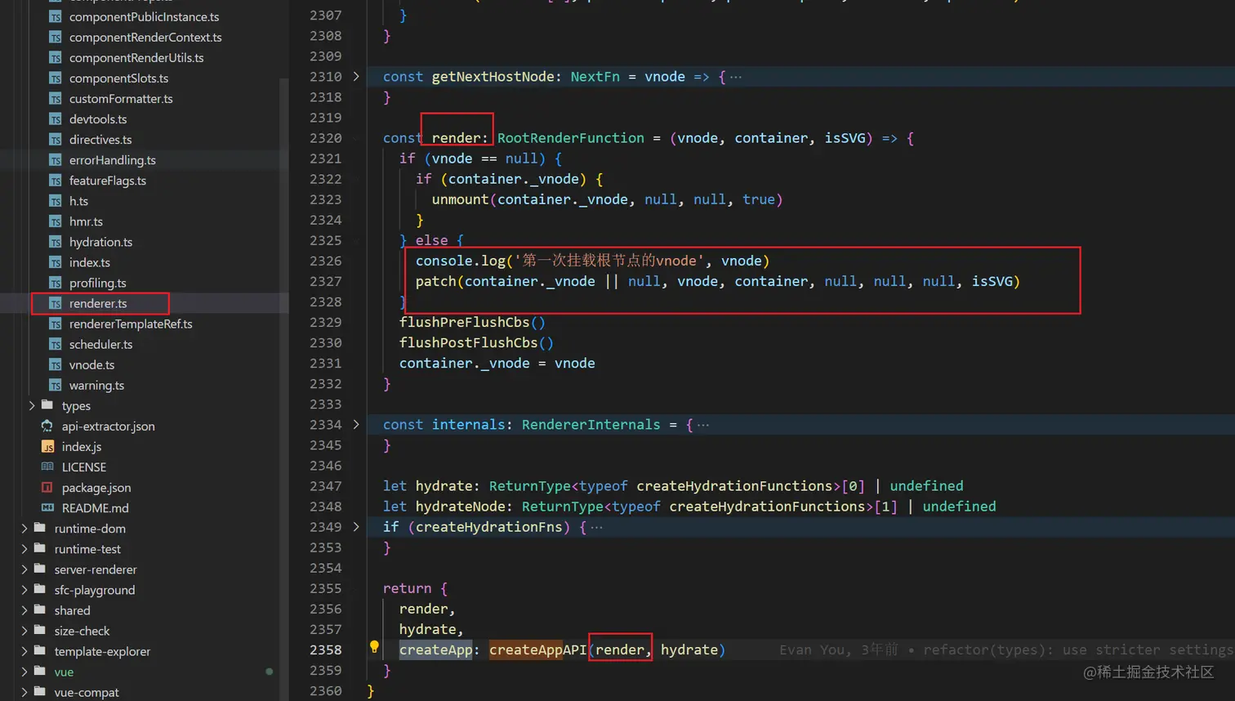The image size is (1235, 701).
Task: Click markdown icon beside README.md
Action: click(x=47, y=507)
